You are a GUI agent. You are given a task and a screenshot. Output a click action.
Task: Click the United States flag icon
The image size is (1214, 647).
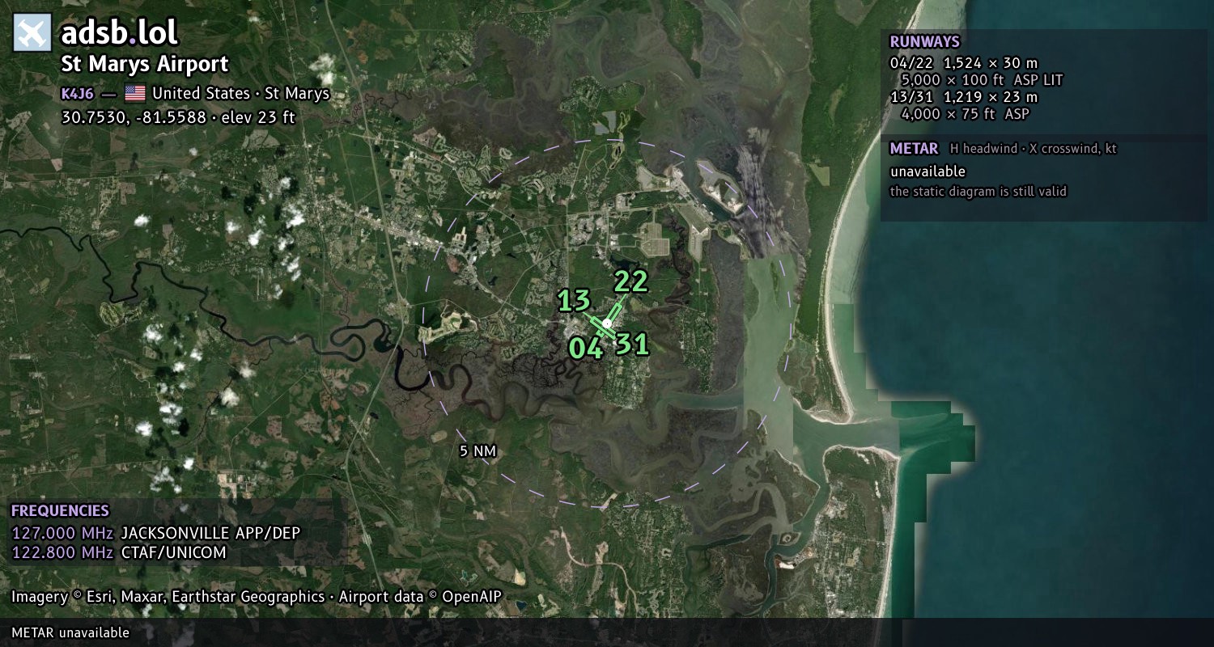coord(135,93)
